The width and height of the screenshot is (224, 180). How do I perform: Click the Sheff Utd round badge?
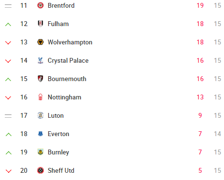click(40, 170)
